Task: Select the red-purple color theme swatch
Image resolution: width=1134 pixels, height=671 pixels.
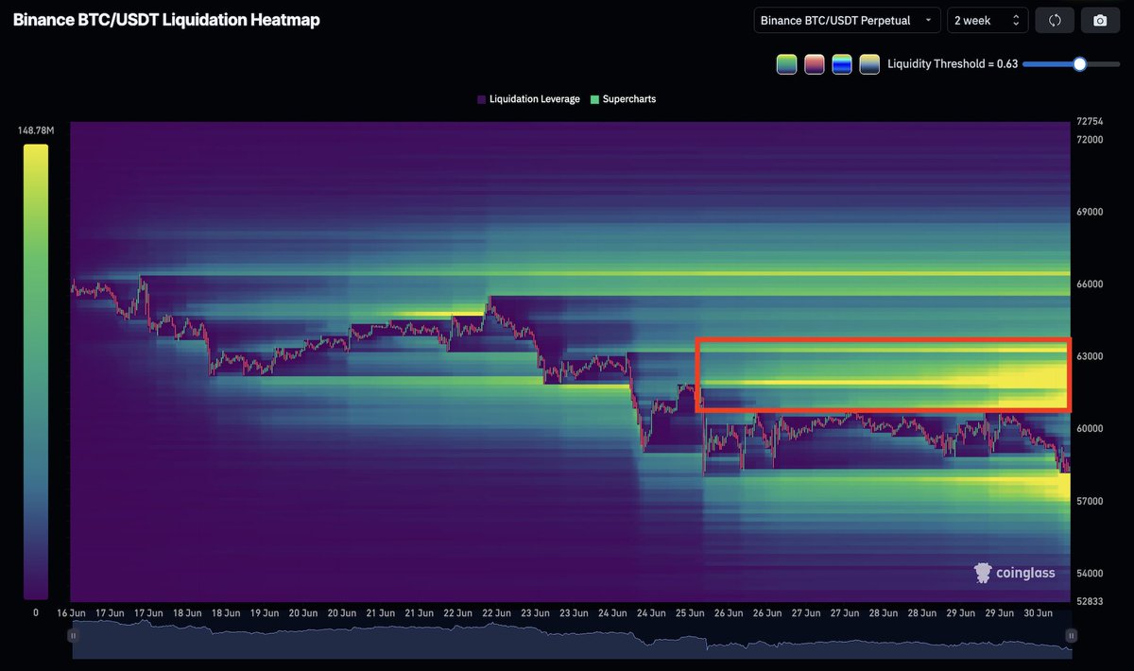Action: click(x=814, y=64)
